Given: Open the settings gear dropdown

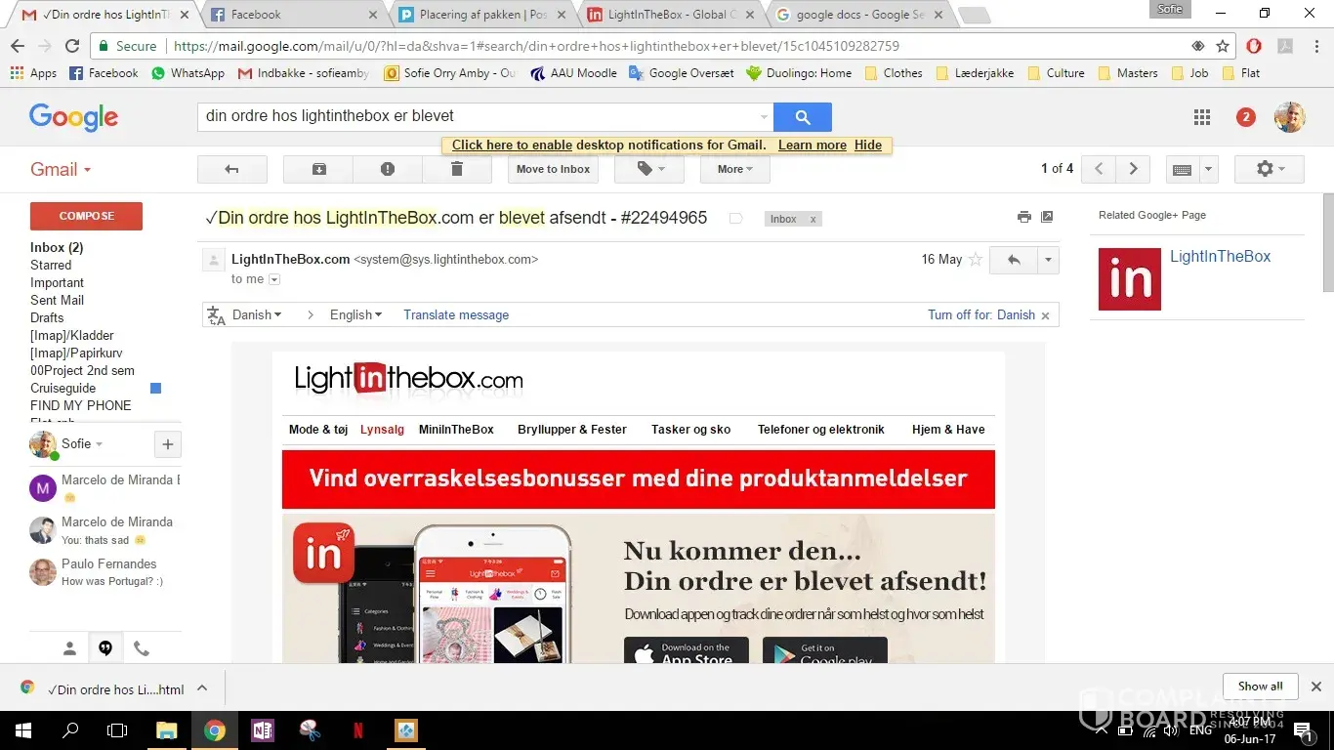Looking at the screenshot, I should coord(1270,169).
